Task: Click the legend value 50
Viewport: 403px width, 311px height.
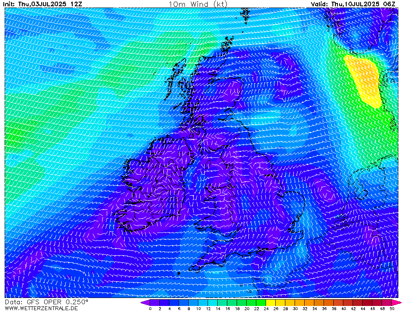Action: point(392,308)
